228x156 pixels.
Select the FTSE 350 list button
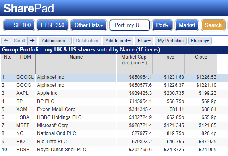[x=52, y=25]
